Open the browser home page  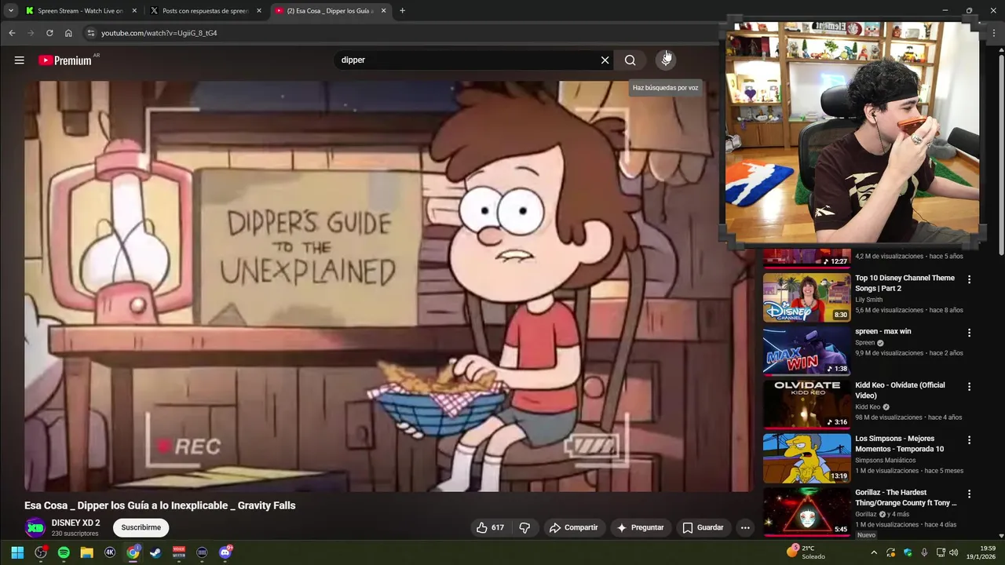pos(68,33)
